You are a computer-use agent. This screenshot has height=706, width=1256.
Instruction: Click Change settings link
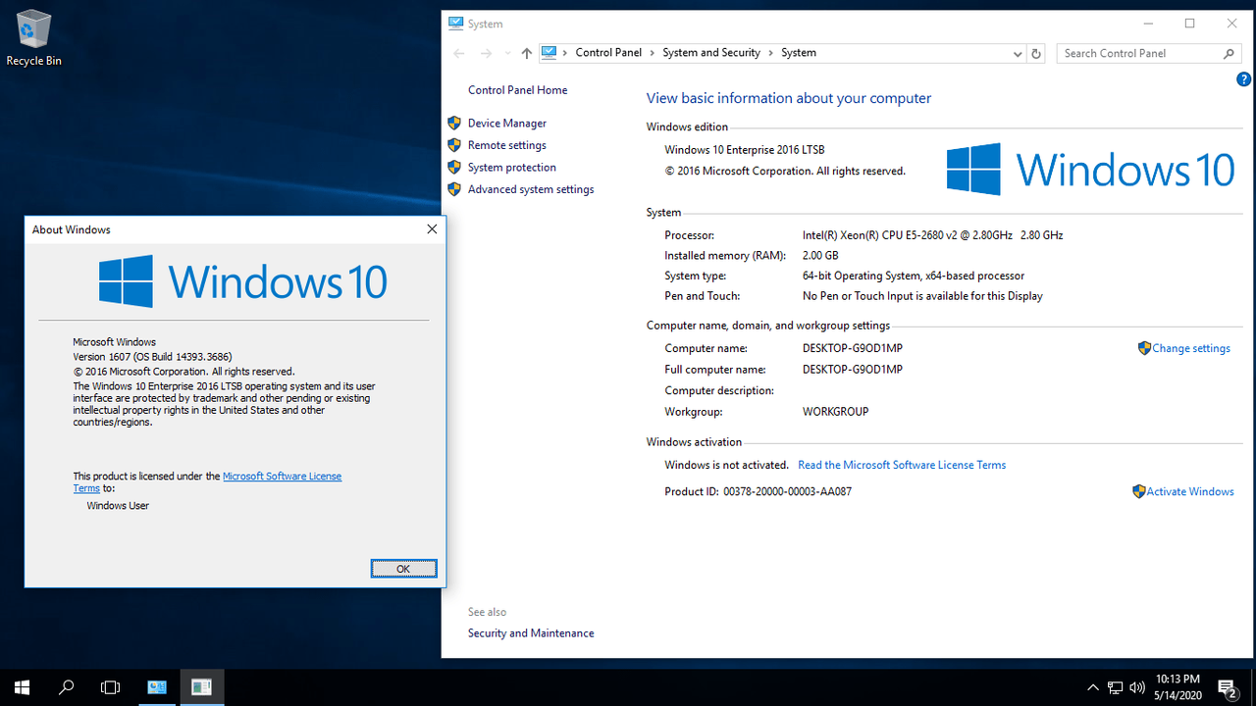[1191, 348]
